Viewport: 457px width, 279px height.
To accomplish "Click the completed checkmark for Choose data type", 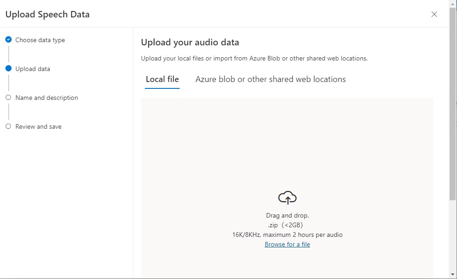I will tap(8, 40).
